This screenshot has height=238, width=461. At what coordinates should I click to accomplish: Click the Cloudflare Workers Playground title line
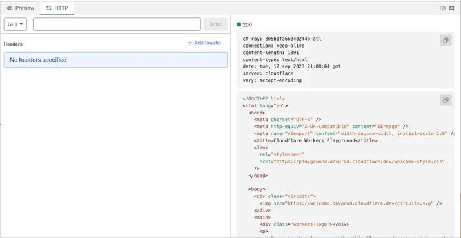[x=315, y=141]
